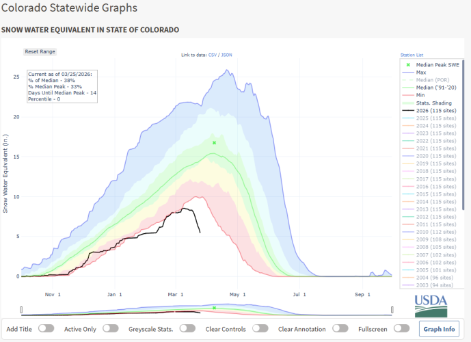Enable the Fullscreen toggle

click(403, 328)
